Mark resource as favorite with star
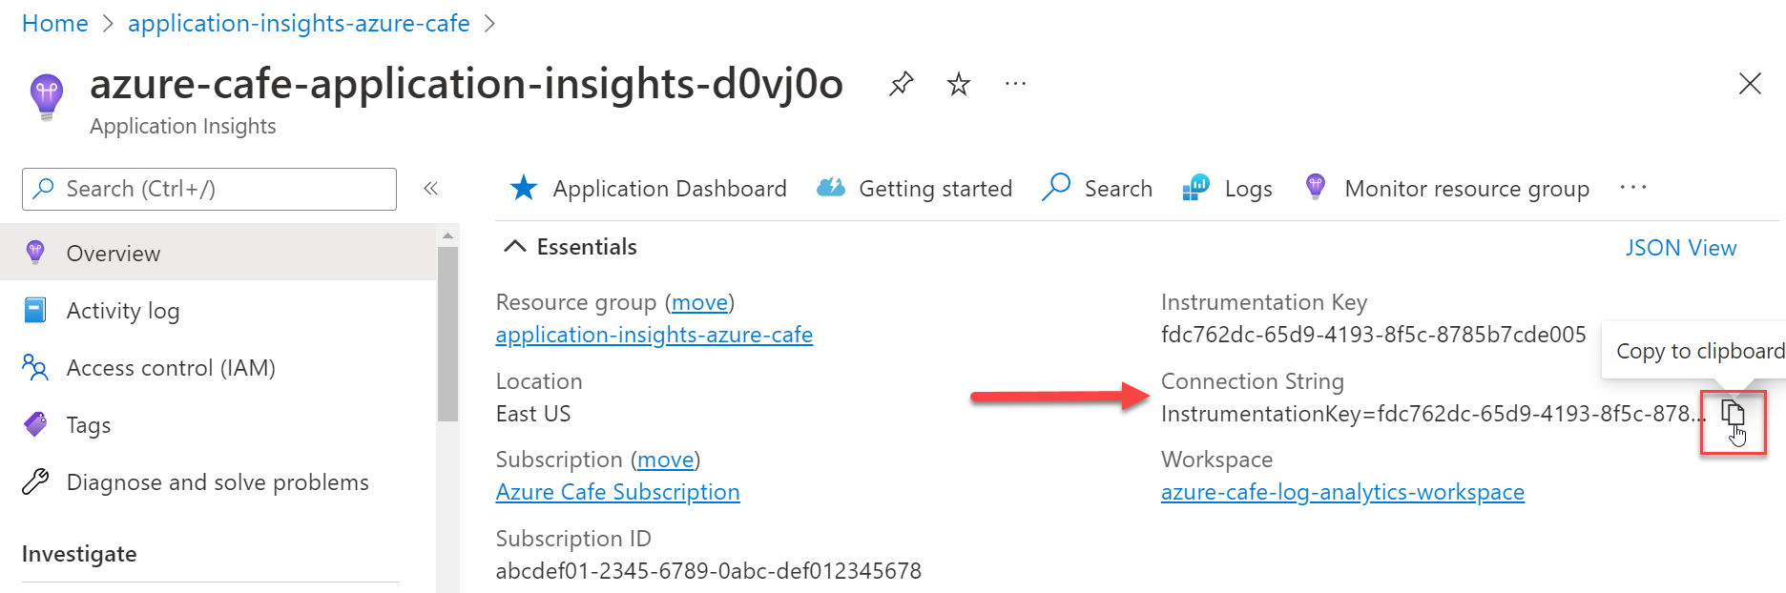 tap(958, 84)
